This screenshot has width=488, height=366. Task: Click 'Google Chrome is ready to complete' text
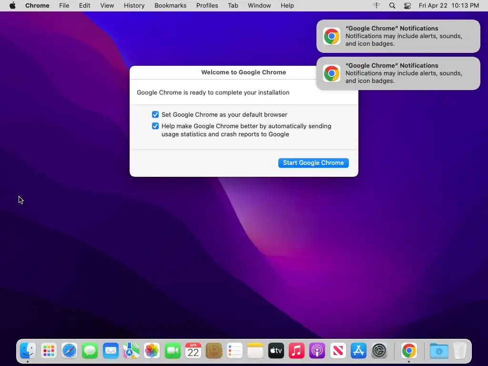click(x=213, y=92)
